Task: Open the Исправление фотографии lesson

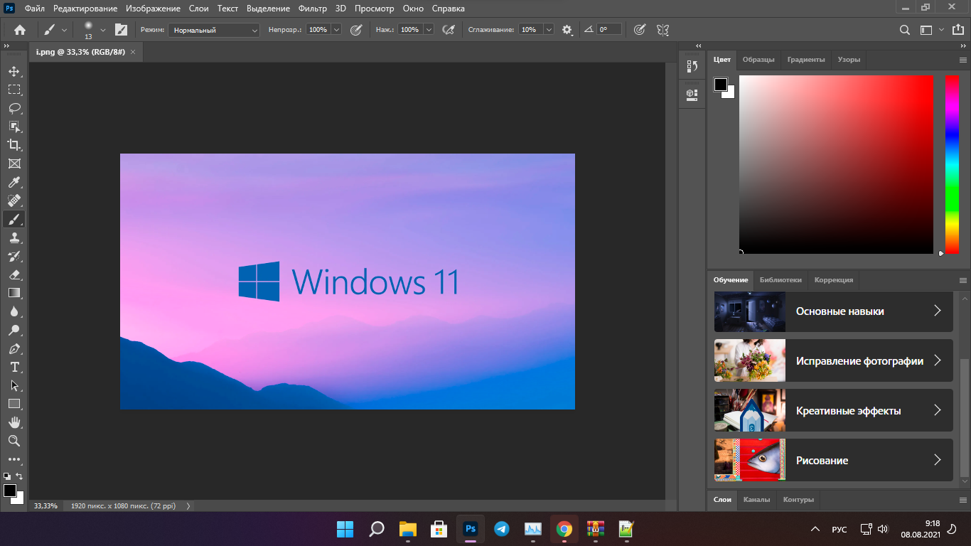Action: 833,361
